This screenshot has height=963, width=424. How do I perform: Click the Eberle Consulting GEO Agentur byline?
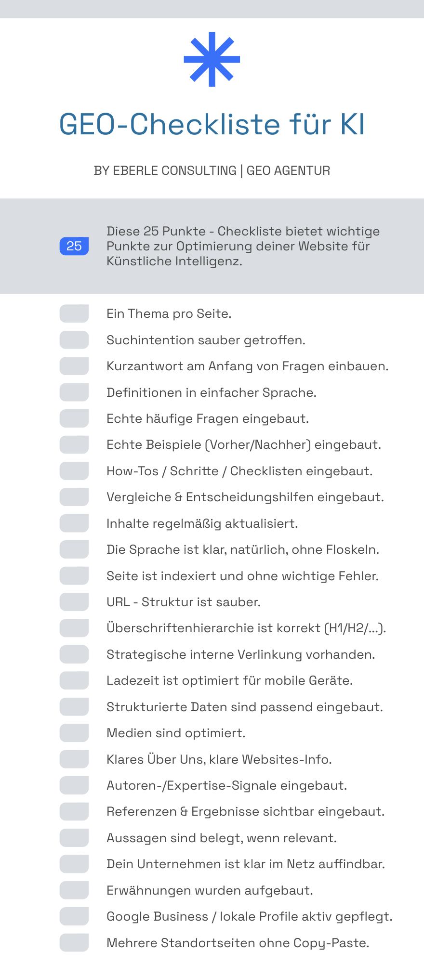pos(212,170)
